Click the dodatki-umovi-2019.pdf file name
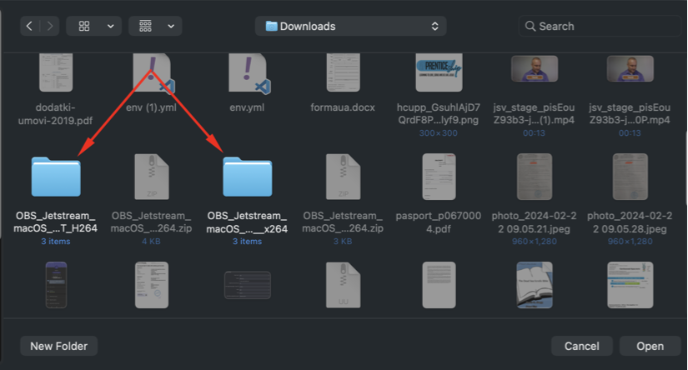688x370 pixels. [55, 114]
